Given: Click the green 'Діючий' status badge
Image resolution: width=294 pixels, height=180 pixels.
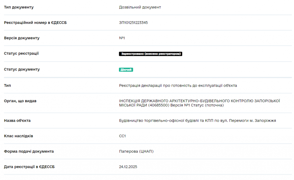Looking at the screenshot, I should click(126, 70).
